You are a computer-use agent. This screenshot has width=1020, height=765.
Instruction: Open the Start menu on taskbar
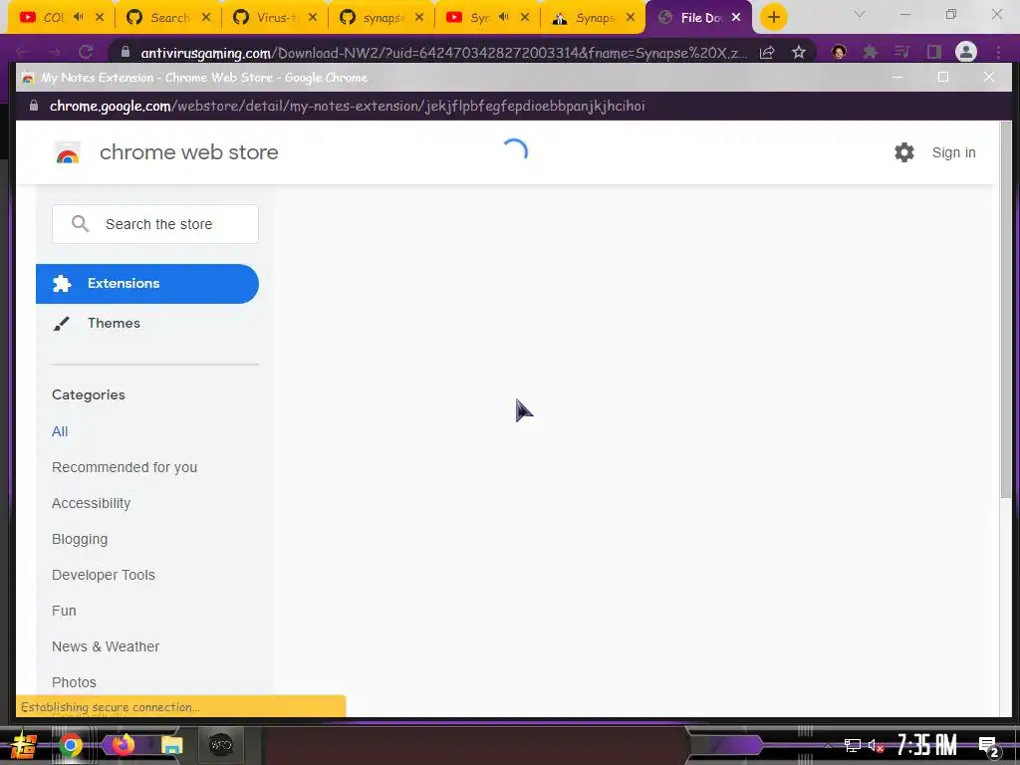click(x=22, y=745)
